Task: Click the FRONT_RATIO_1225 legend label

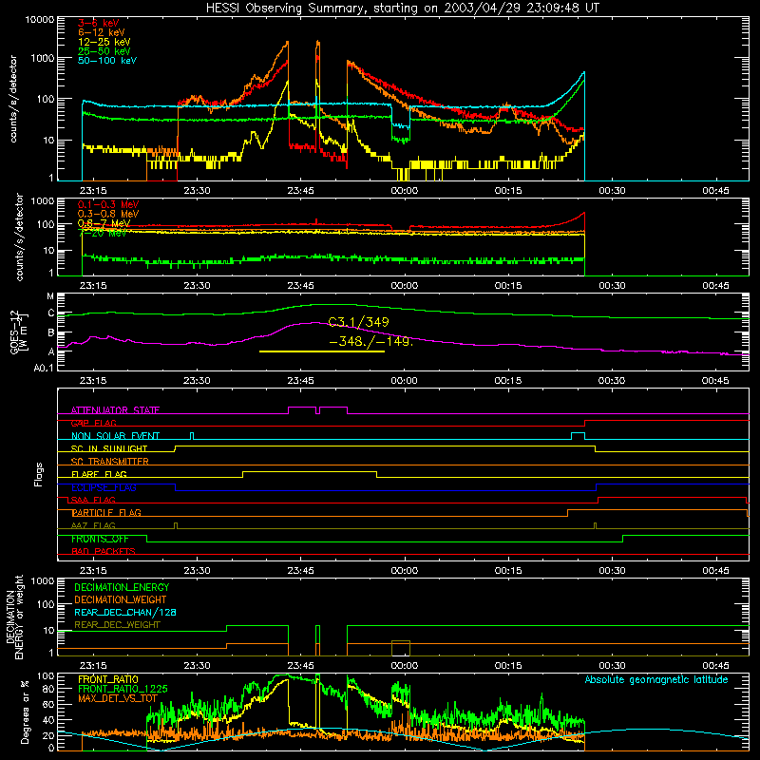Action: tap(123, 689)
